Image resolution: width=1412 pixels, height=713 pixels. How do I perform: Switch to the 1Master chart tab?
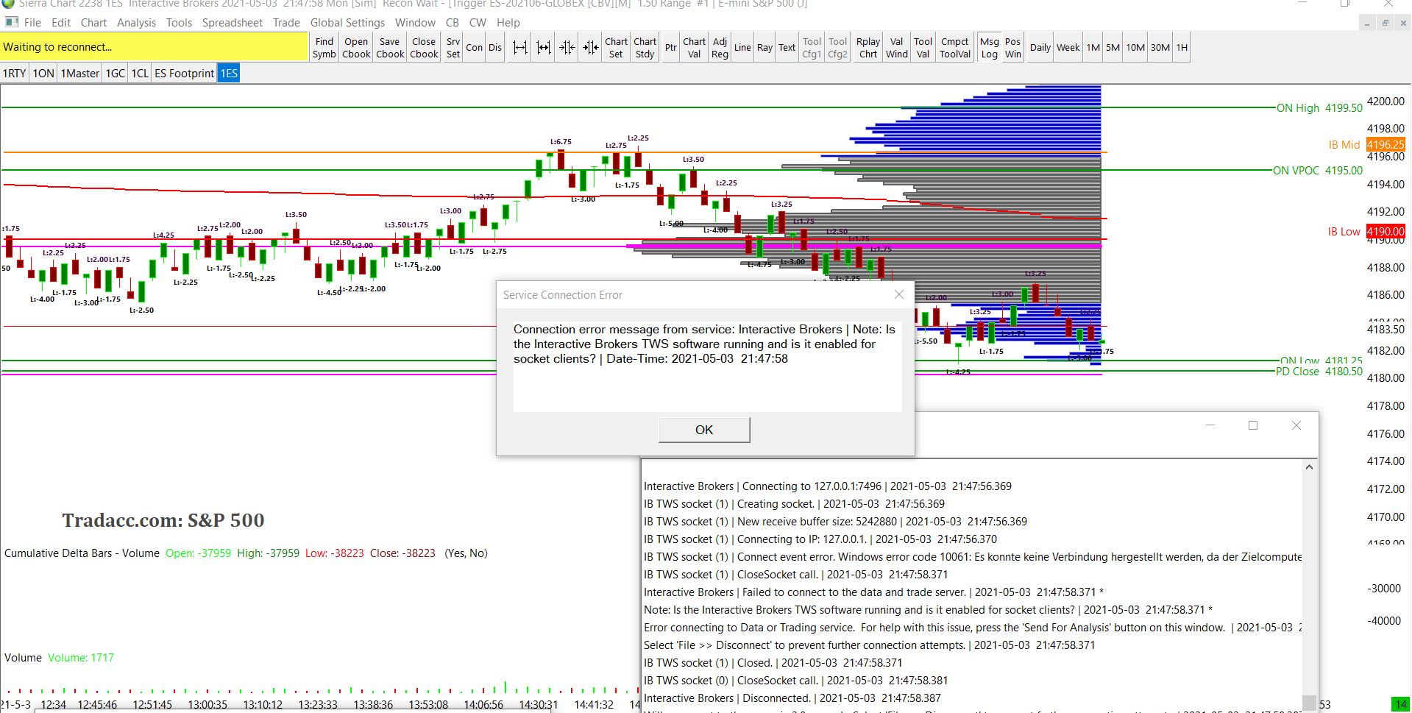click(79, 74)
